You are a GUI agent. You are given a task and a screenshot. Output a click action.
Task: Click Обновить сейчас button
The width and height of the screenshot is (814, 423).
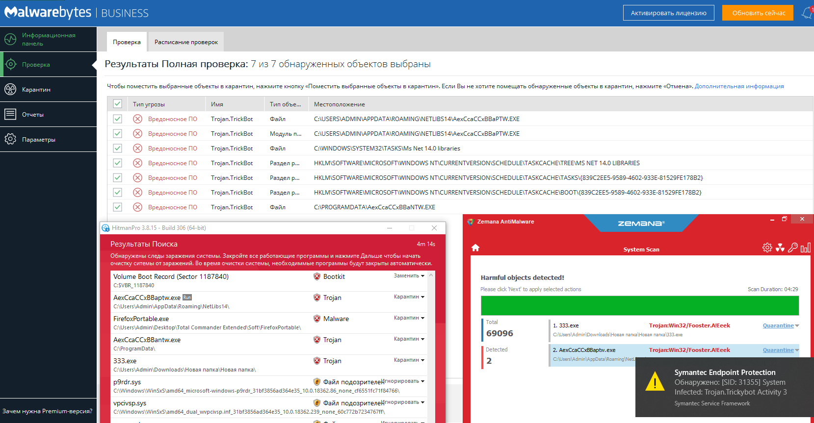pyautogui.click(x=759, y=13)
